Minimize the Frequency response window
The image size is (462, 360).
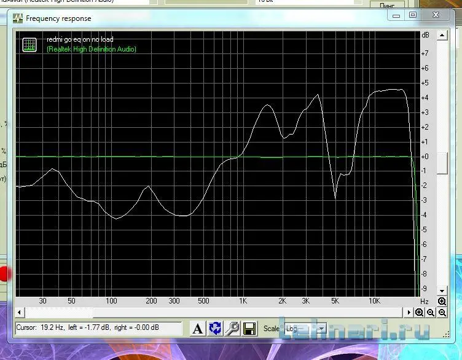(396, 15)
